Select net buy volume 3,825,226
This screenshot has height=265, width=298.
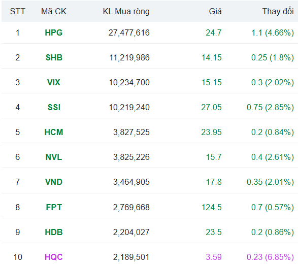tap(131, 157)
